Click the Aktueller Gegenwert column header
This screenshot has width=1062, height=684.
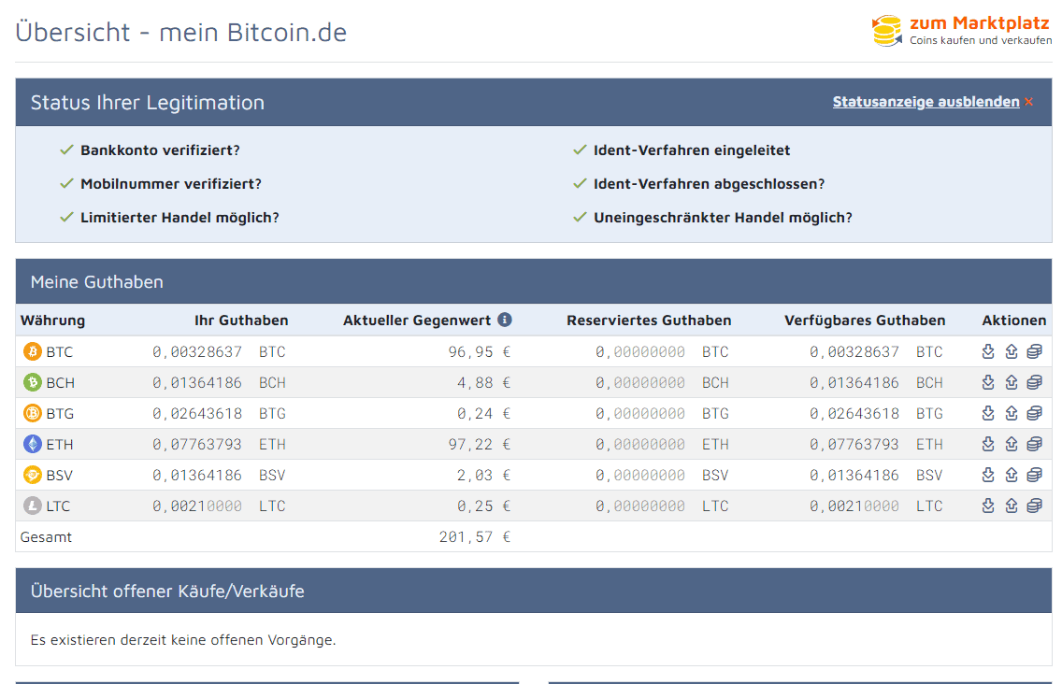click(417, 321)
